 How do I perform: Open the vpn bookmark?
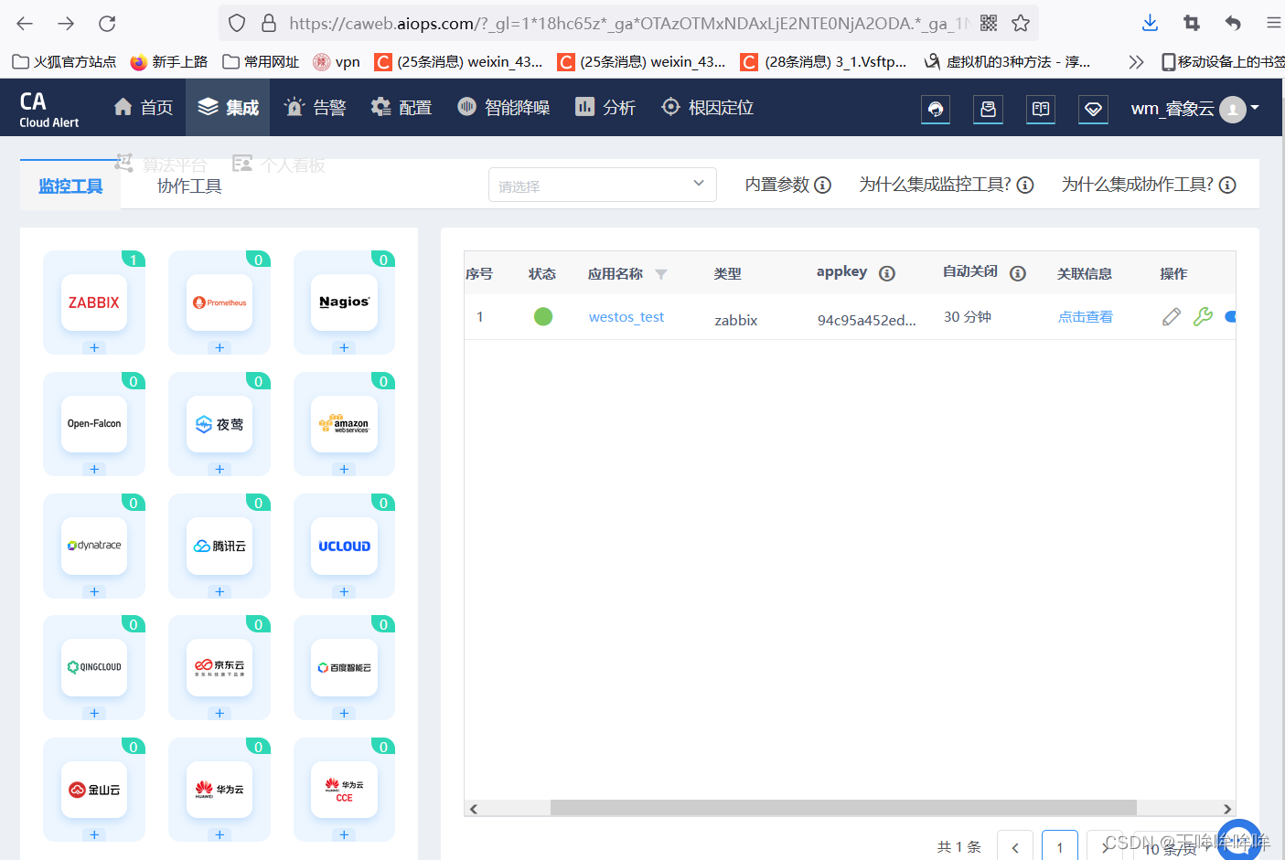[x=337, y=61]
